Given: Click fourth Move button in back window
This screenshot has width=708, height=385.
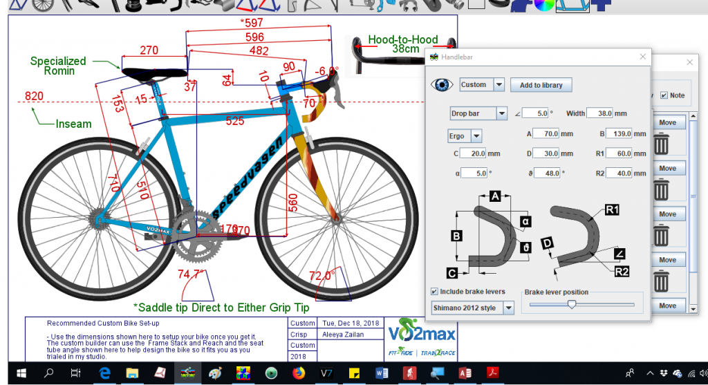Looking at the screenshot, I should pos(669,259).
